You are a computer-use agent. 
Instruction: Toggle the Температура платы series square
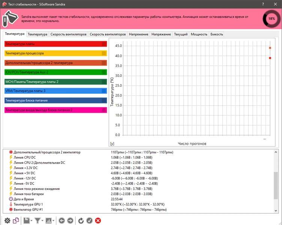pos(104,44)
